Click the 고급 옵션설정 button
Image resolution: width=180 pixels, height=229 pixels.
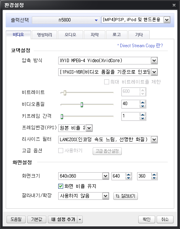coord(107,151)
